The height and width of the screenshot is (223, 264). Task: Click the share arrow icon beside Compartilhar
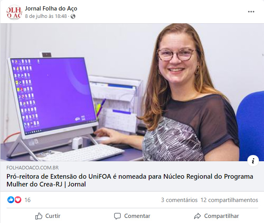click(197, 216)
